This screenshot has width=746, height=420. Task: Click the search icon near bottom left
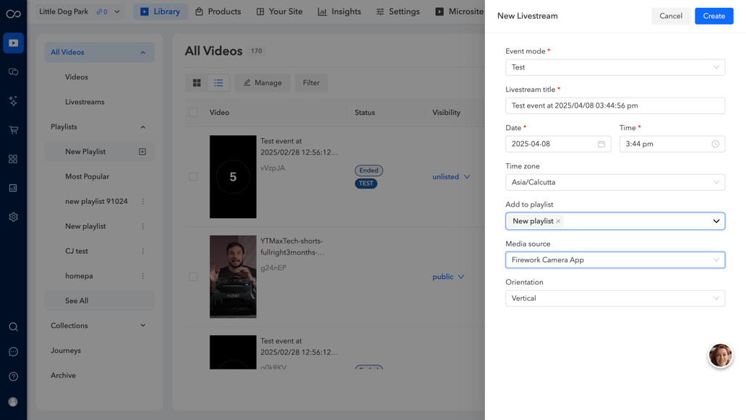tap(13, 327)
